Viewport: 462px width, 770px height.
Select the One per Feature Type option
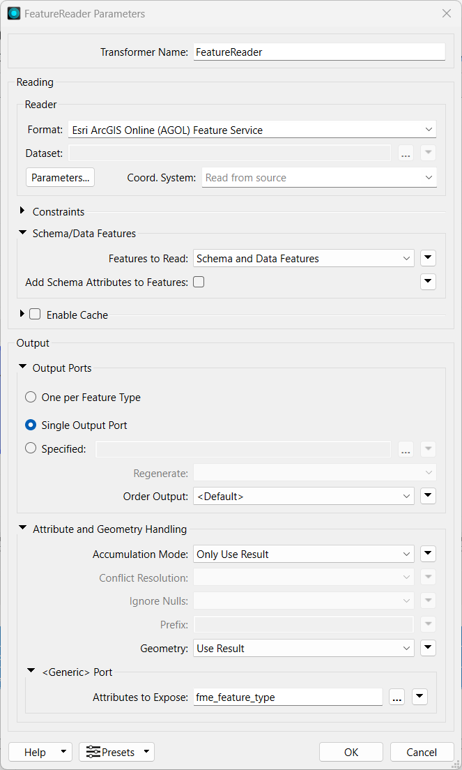click(31, 397)
